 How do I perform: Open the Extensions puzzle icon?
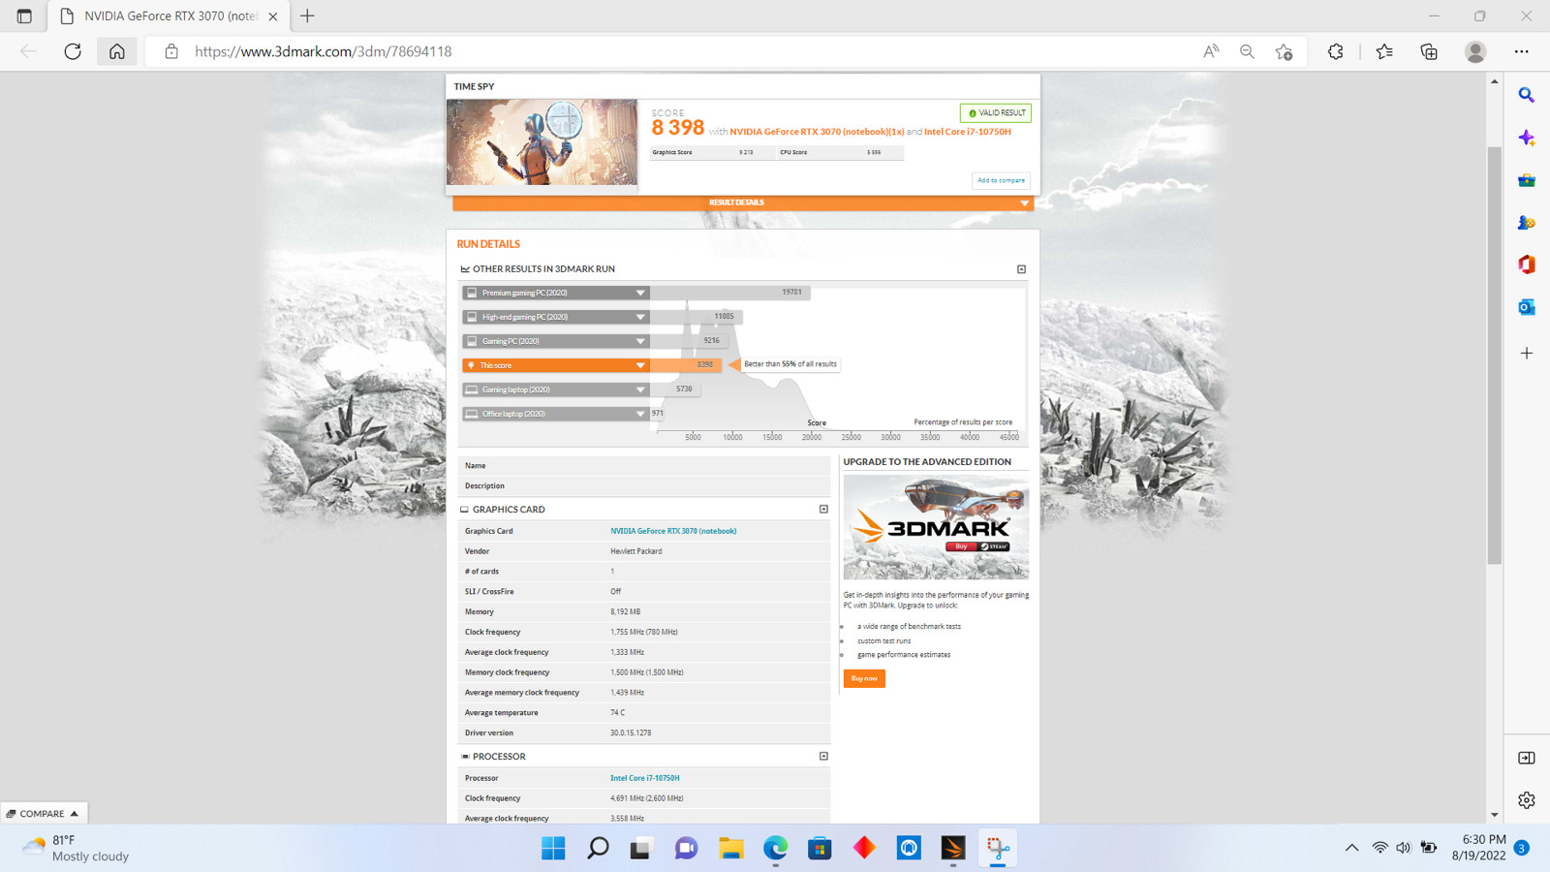click(1336, 51)
